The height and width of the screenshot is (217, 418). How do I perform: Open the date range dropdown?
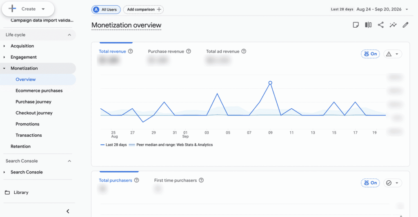click(407, 9)
